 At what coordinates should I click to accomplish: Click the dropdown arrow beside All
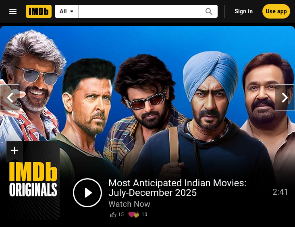click(x=72, y=11)
